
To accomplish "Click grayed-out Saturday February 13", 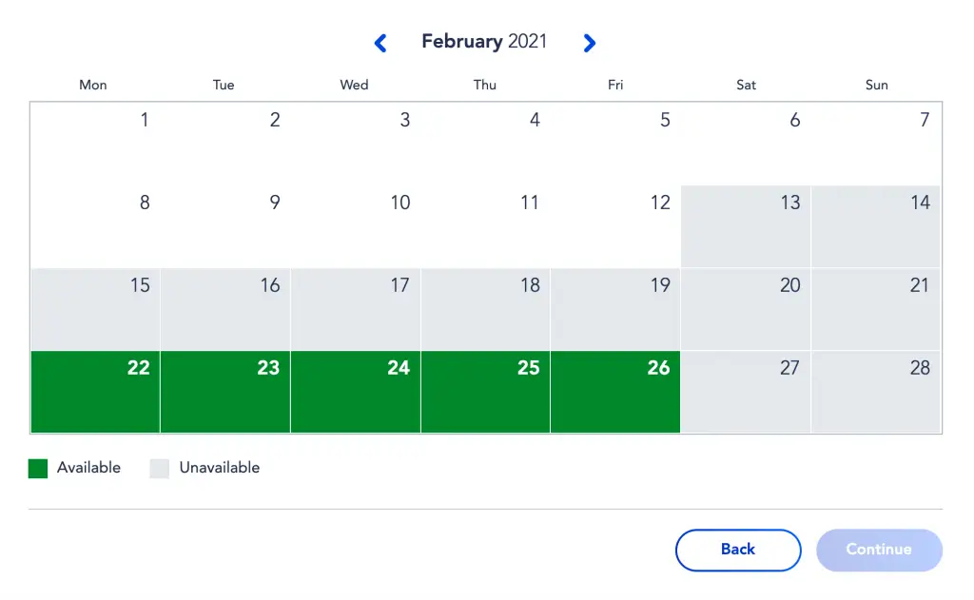I will click(x=746, y=226).
